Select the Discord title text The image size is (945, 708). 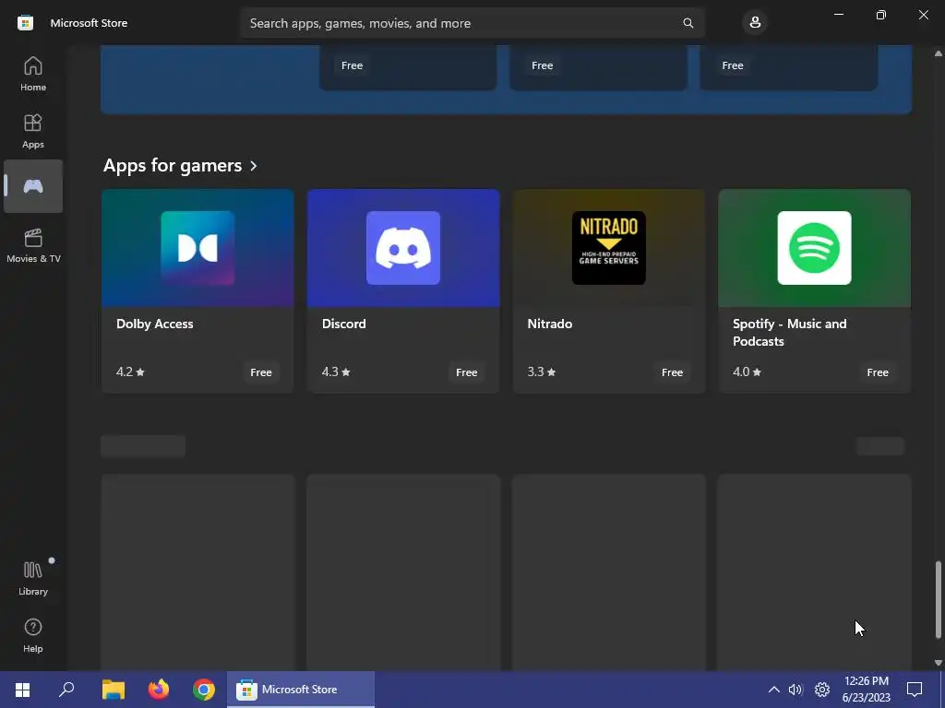click(343, 324)
